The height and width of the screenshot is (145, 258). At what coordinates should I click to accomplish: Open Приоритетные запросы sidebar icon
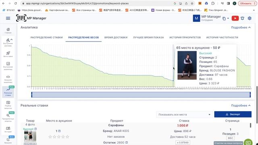click(8, 118)
